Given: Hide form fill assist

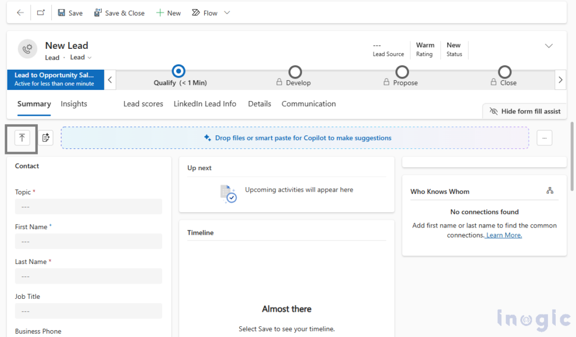Looking at the screenshot, I should pyautogui.click(x=524, y=111).
